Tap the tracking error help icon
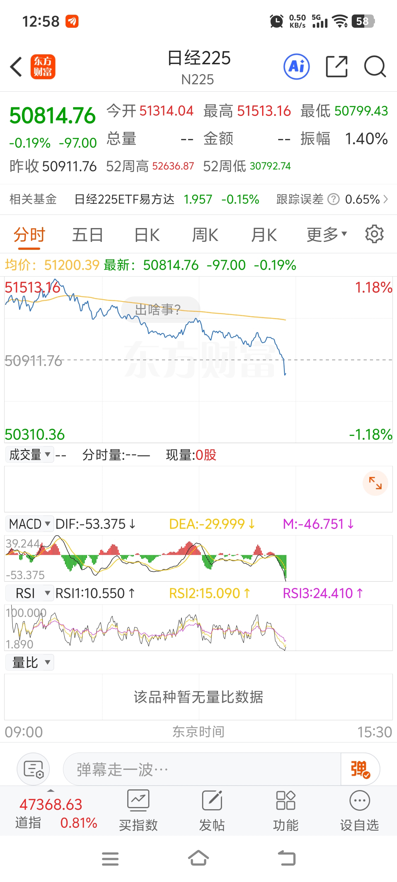The image size is (397, 882). (x=333, y=199)
